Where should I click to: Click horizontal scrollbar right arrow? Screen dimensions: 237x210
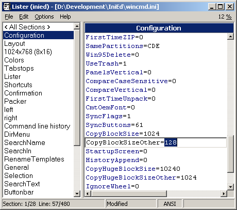pyautogui.click(x=224, y=193)
